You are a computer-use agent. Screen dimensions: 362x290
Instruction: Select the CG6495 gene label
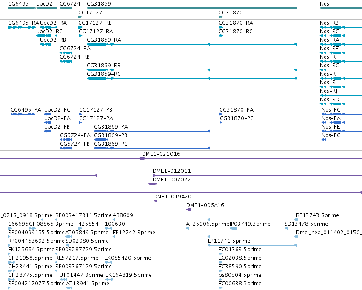(x=18, y=4)
